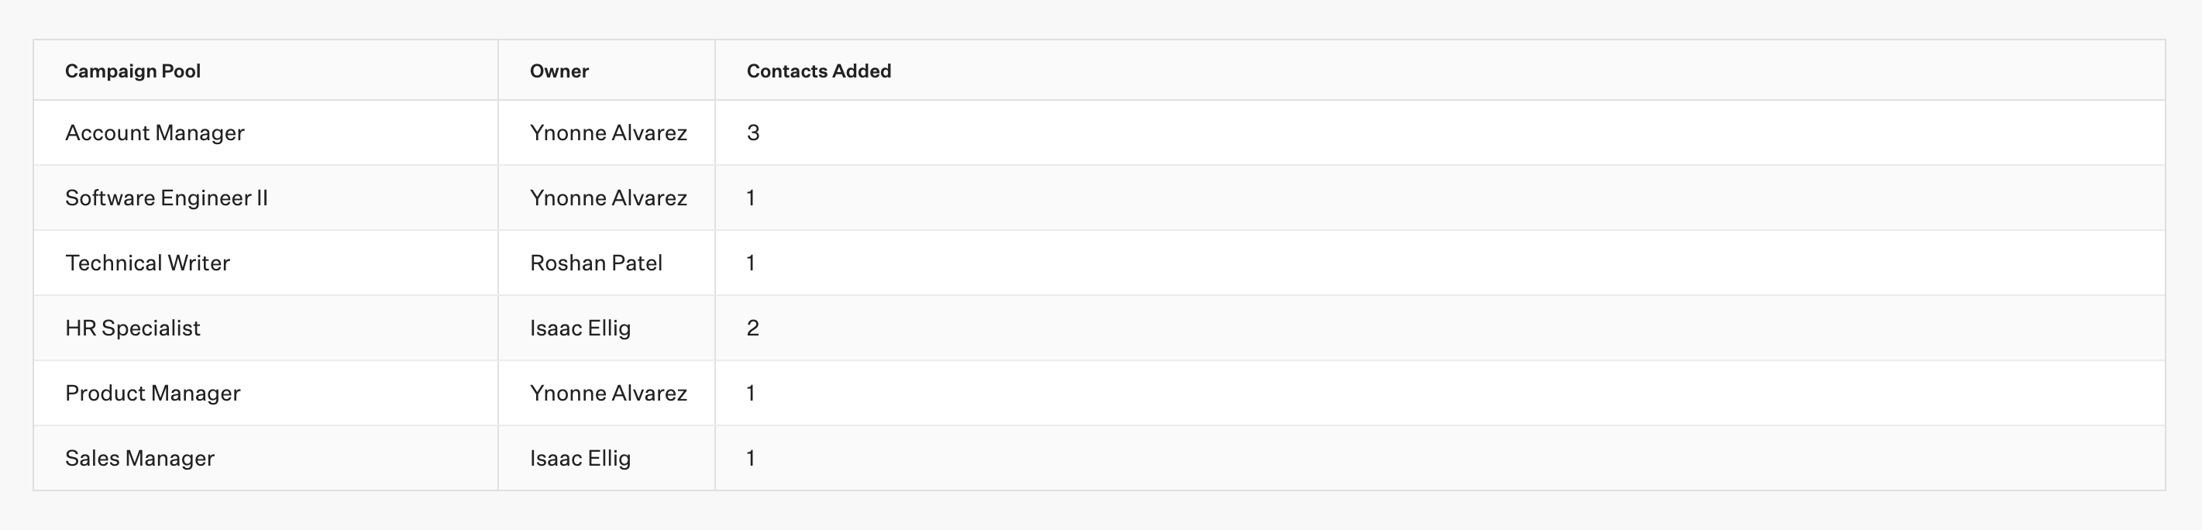Click contacts count 3 for Account Manager
2202x530 pixels.
(753, 132)
